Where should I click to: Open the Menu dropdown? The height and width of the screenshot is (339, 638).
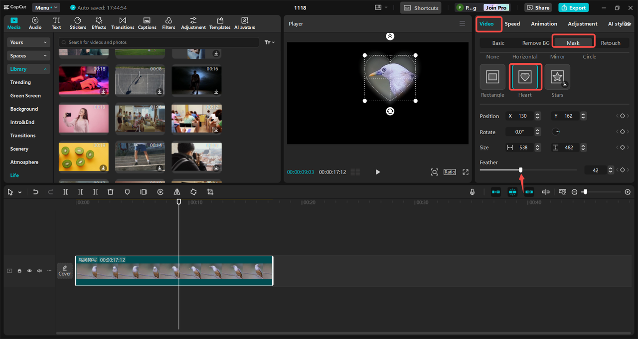pos(46,7)
